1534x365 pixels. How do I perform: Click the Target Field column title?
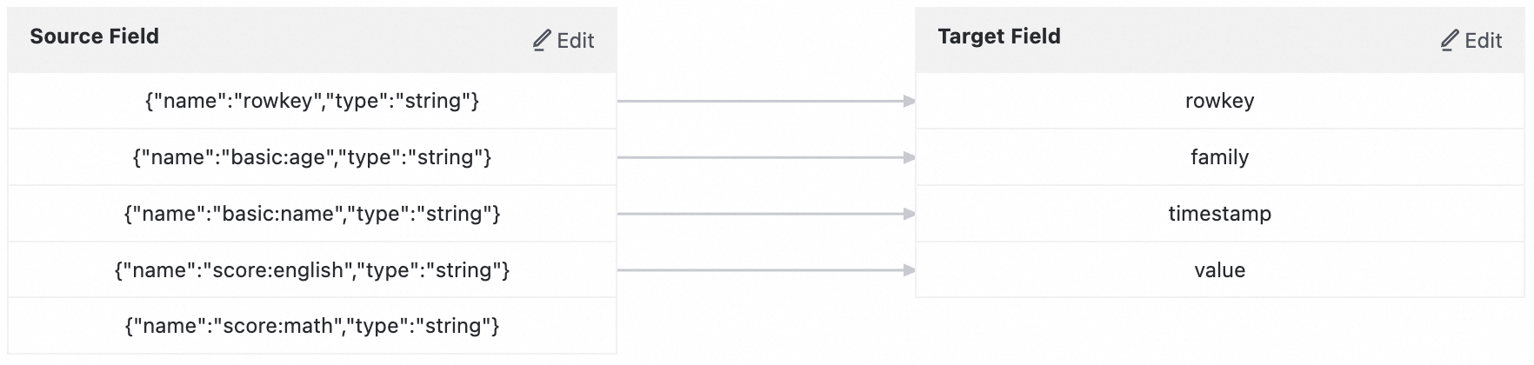tap(998, 36)
